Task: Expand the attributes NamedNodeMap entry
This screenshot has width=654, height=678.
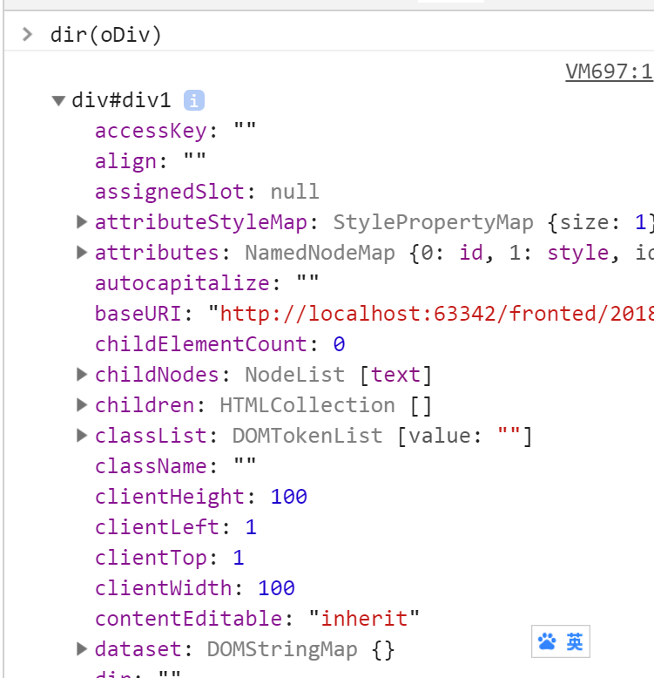Action: pyautogui.click(x=82, y=253)
